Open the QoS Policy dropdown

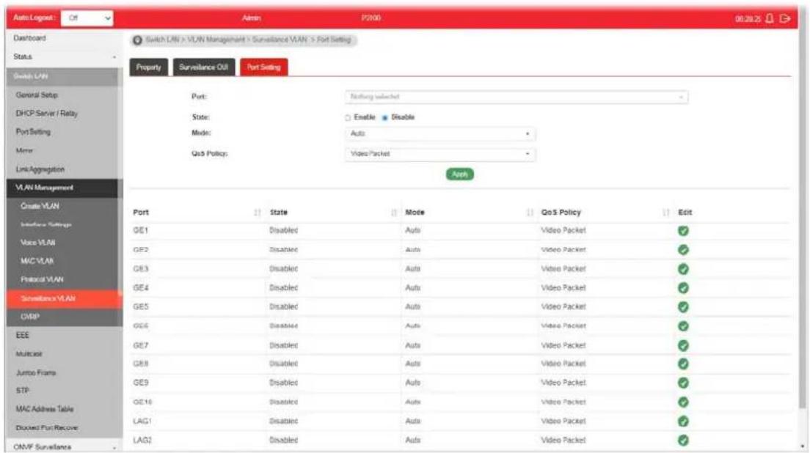click(440, 154)
